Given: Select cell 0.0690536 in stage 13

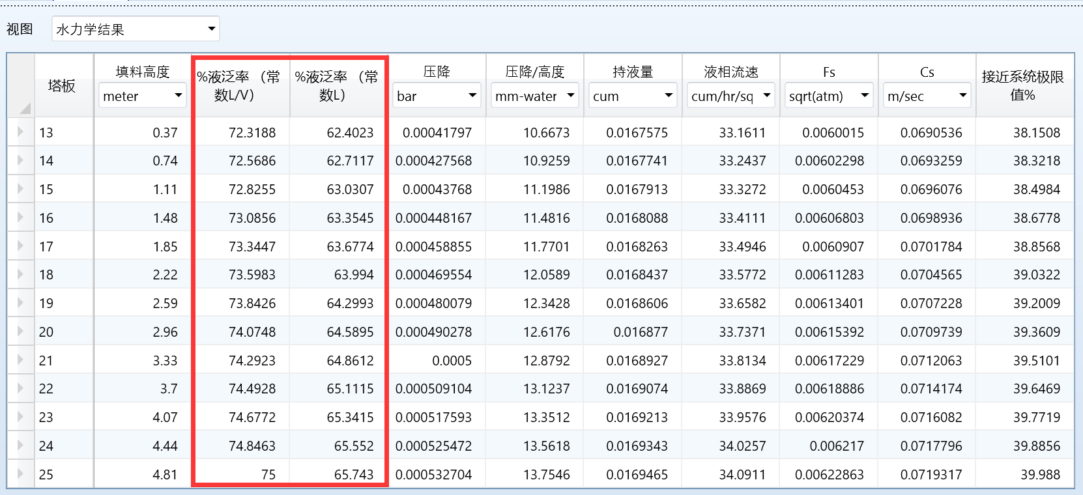Looking at the screenshot, I should tap(927, 132).
